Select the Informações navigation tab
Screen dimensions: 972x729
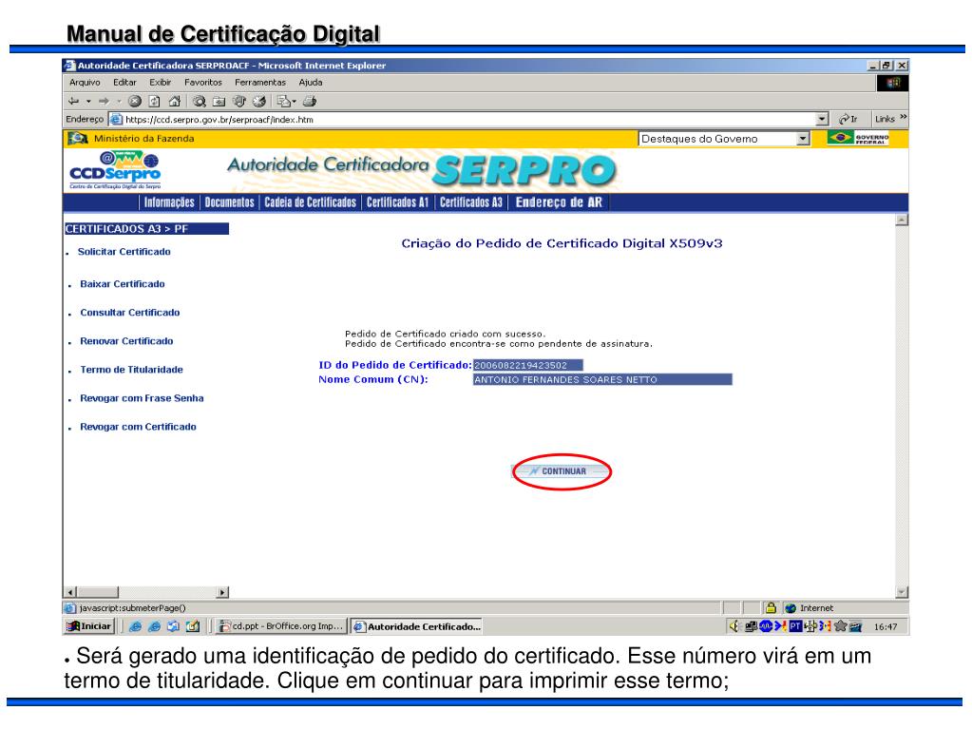pos(169,202)
